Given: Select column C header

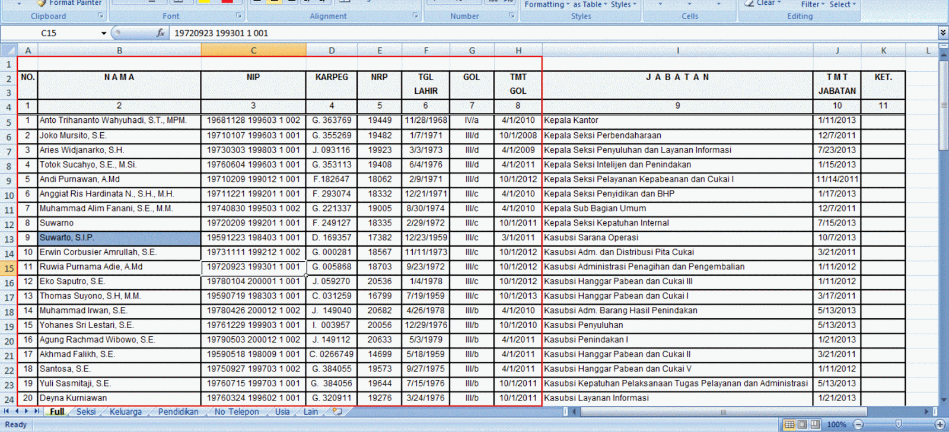Looking at the screenshot, I should point(253,50).
